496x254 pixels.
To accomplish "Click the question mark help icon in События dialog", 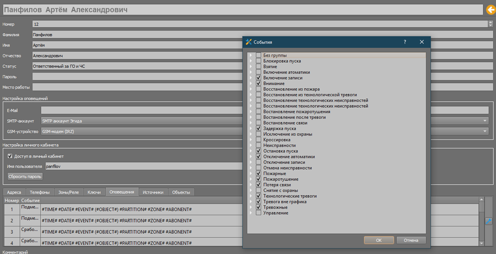I will click(x=404, y=42).
